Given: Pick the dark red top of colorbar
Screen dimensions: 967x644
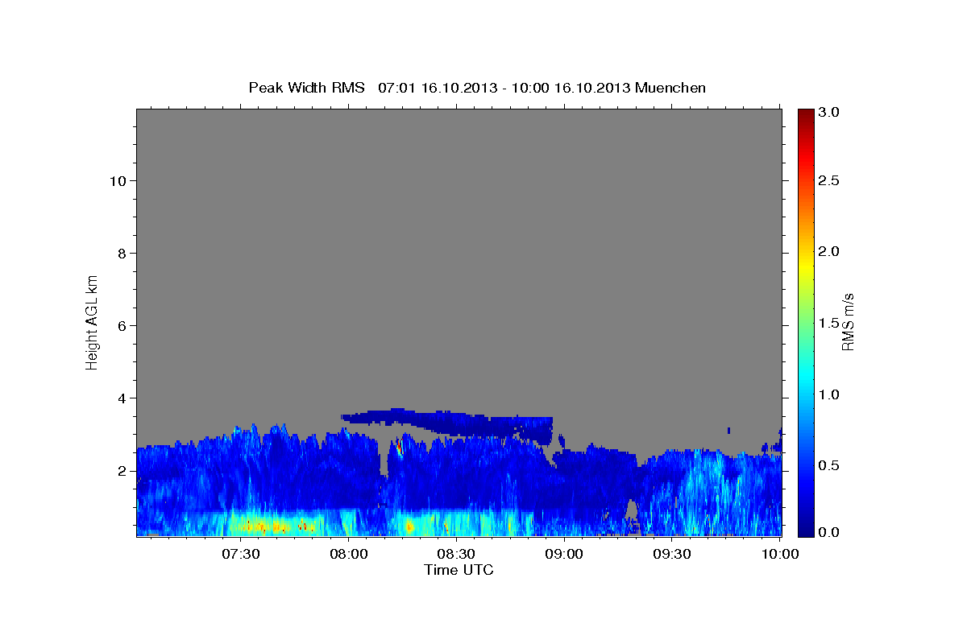Looking at the screenshot, I should (805, 114).
